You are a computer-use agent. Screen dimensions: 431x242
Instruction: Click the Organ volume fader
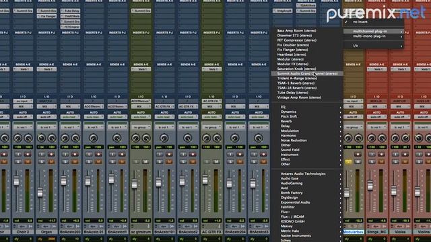click(40, 192)
